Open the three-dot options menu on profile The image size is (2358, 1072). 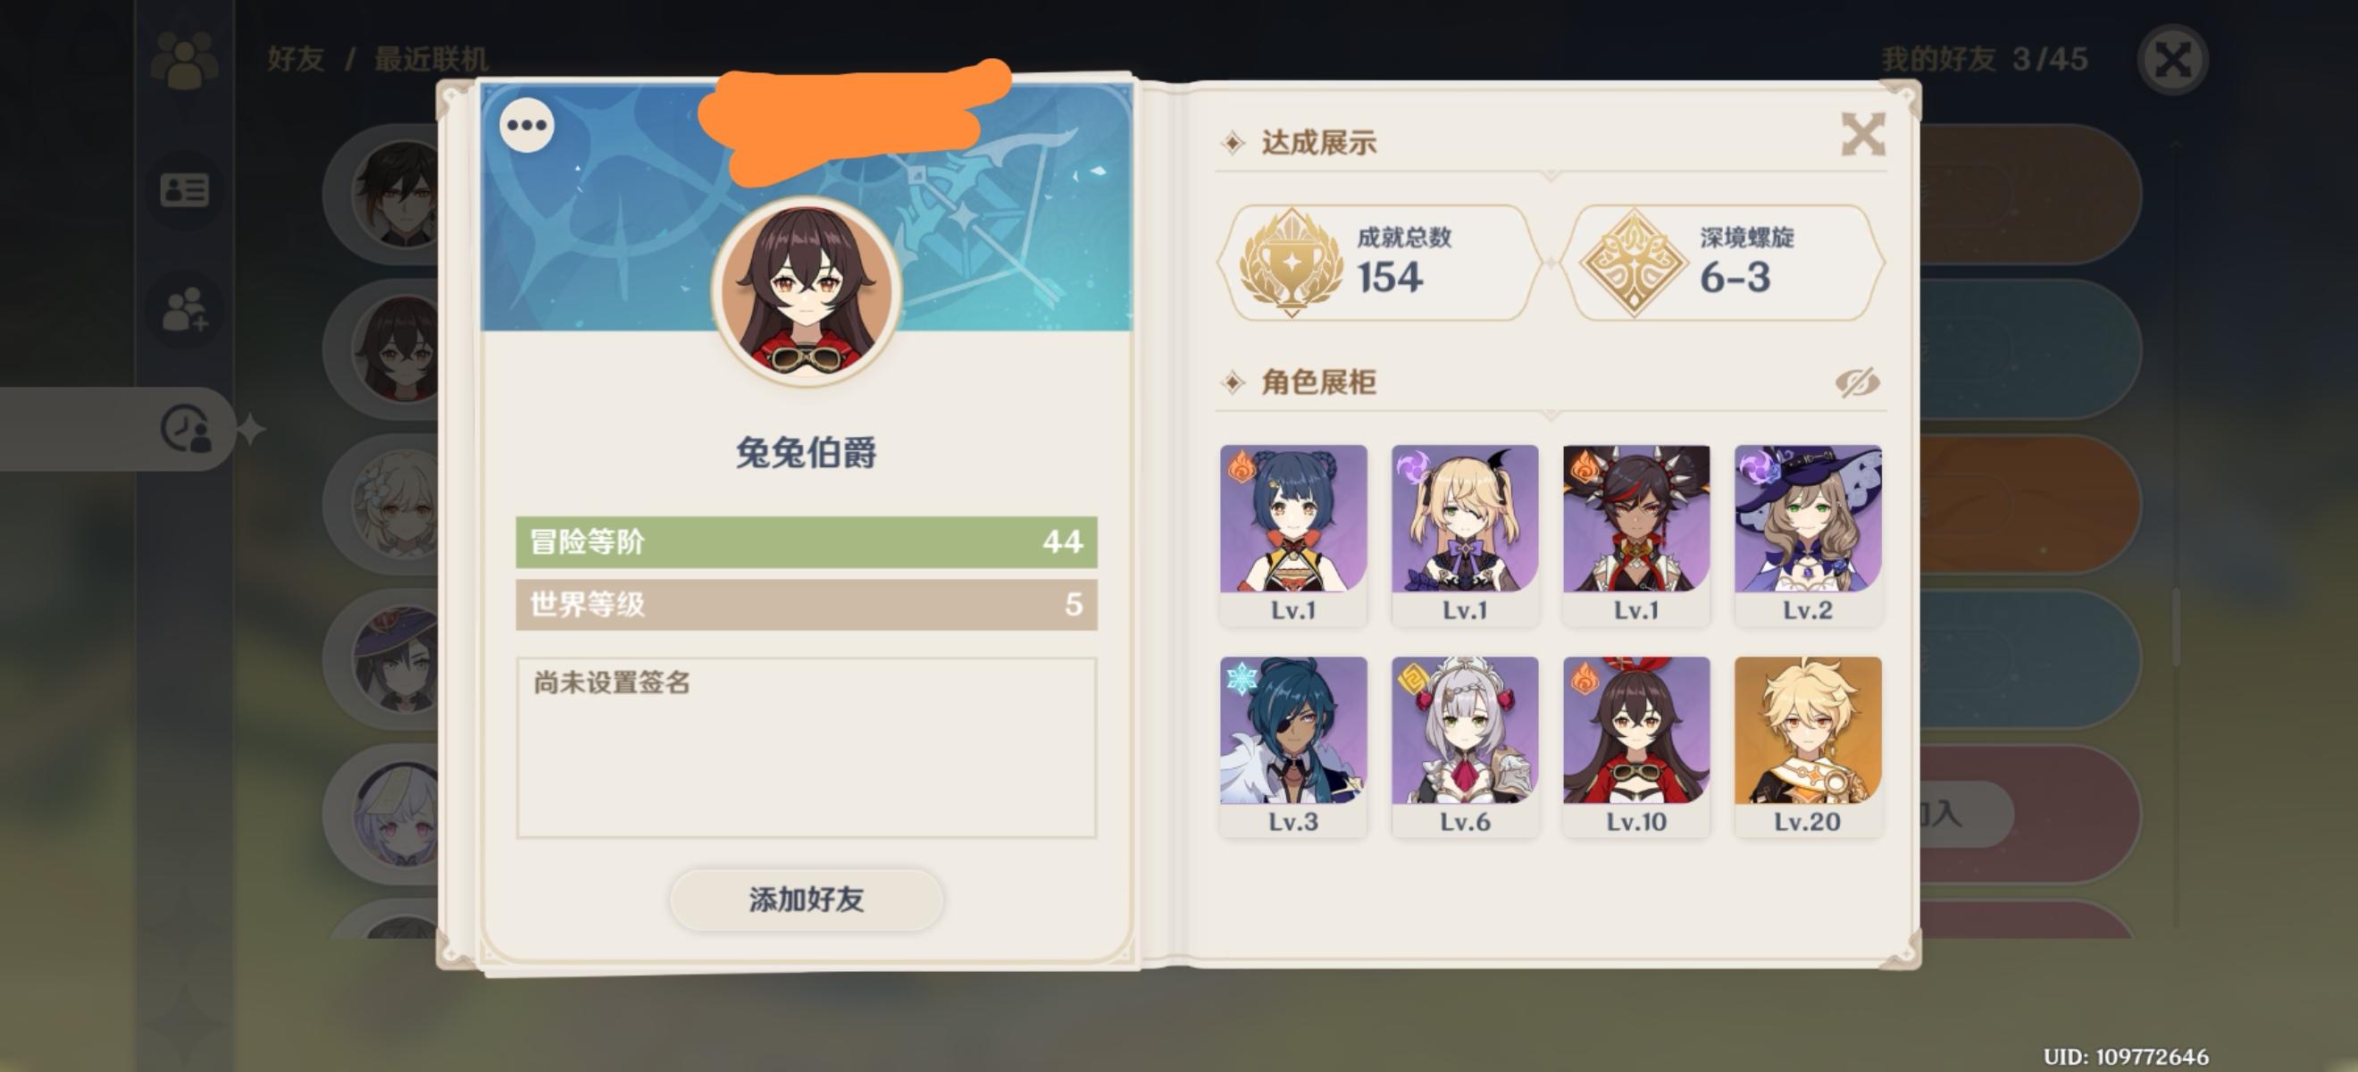(526, 124)
